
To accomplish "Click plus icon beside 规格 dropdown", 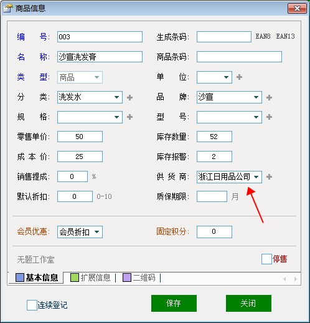I will coord(129,117).
